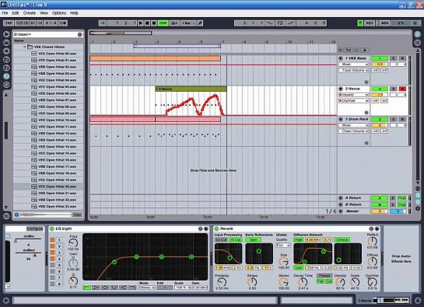The image size is (424, 307).
Task: Click the loop brace above the tracks
Action: pyautogui.click(x=177, y=46)
